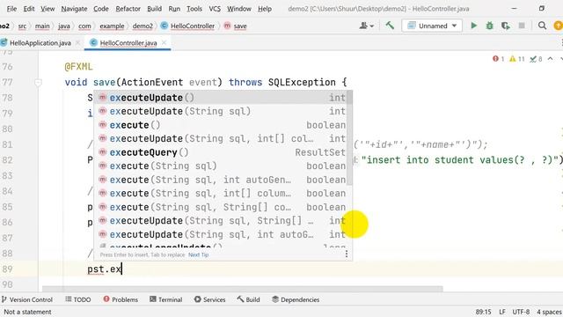Click the horizontal editor scrollbar

tap(243, 289)
